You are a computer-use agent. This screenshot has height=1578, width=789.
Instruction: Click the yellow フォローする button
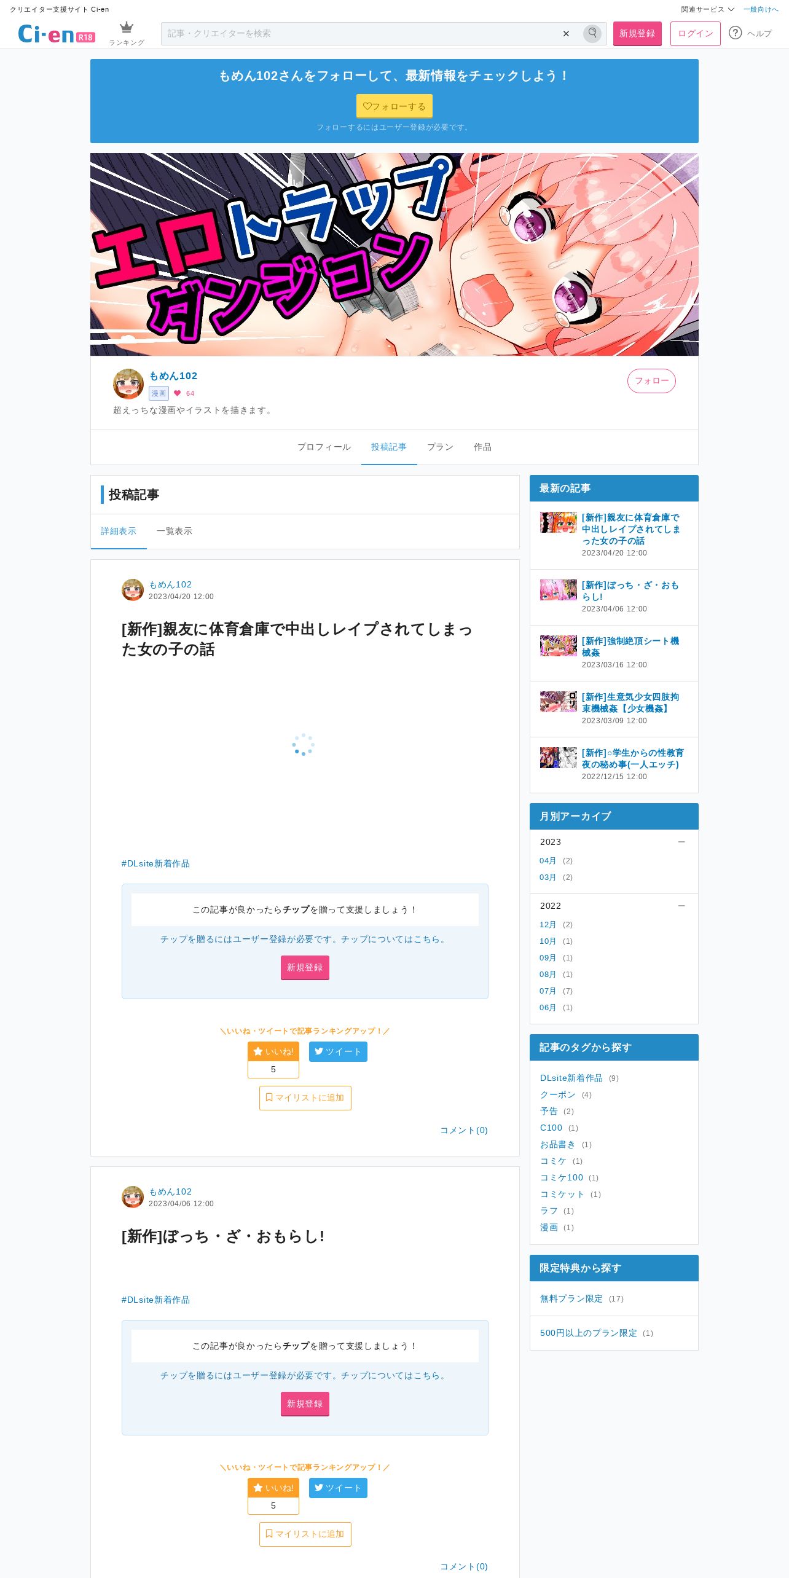pyautogui.click(x=394, y=106)
